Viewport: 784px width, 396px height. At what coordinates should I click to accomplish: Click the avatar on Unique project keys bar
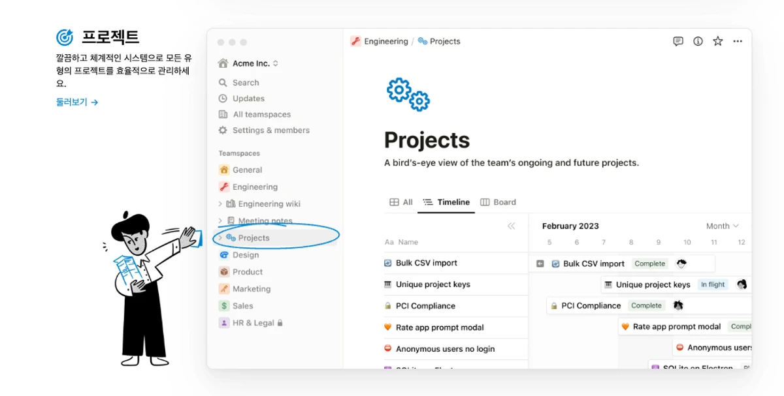742,284
